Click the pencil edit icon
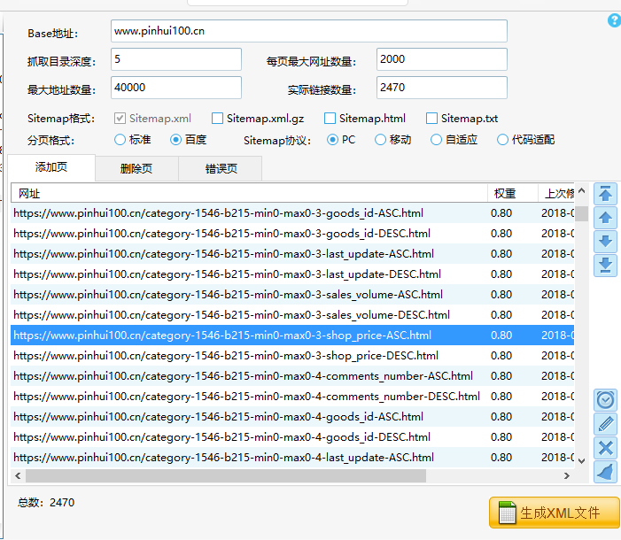This screenshot has height=540, width=621. [x=605, y=424]
